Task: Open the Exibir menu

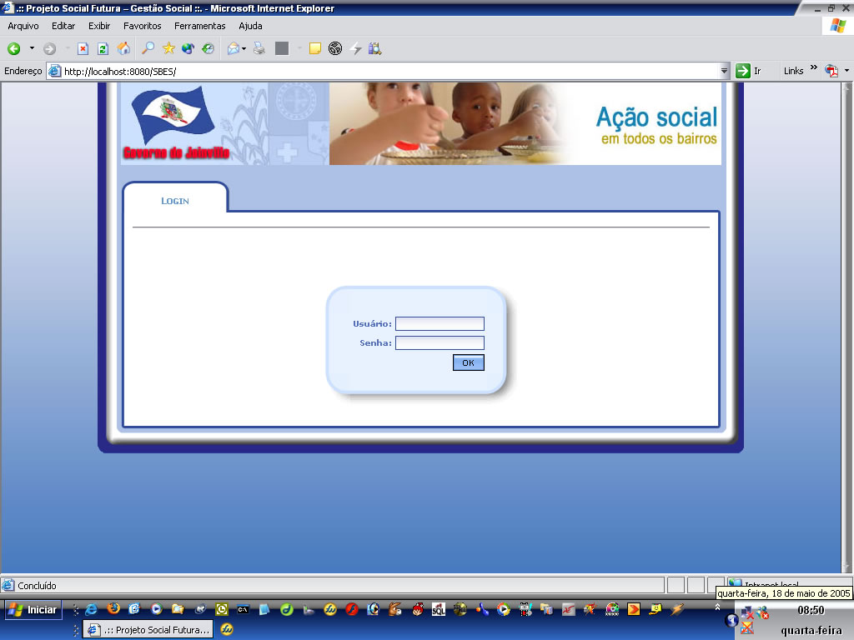Action: coord(99,26)
